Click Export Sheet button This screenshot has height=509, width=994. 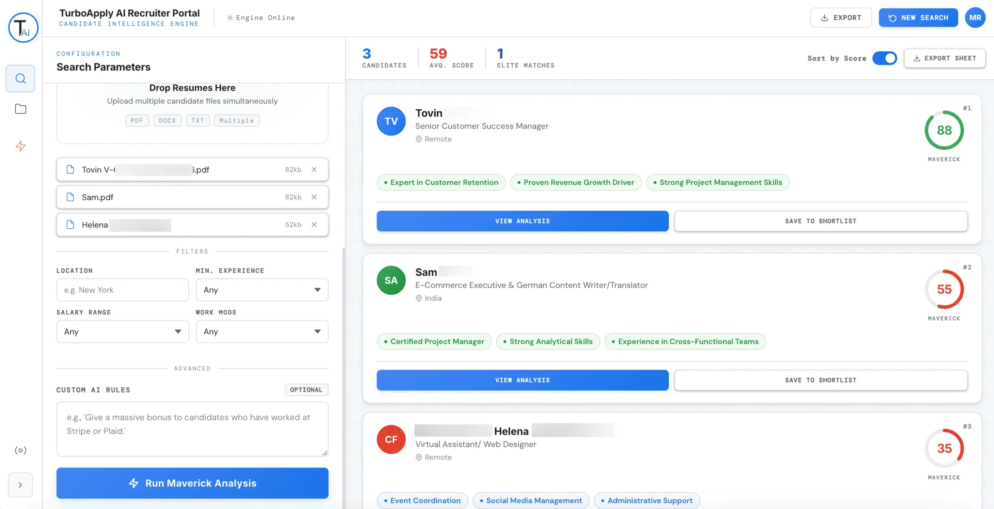click(x=945, y=58)
